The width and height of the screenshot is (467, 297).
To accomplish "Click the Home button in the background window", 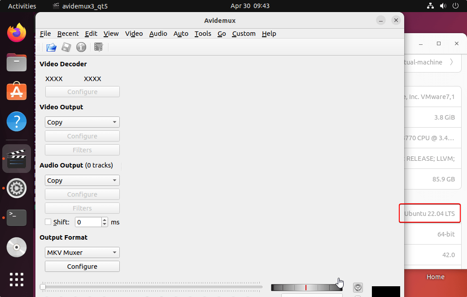I will coord(435,277).
